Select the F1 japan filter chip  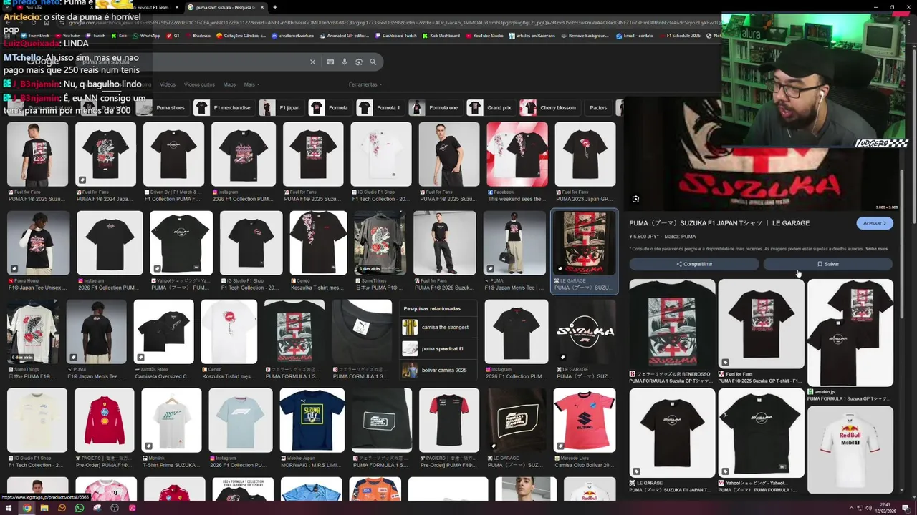pos(281,108)
